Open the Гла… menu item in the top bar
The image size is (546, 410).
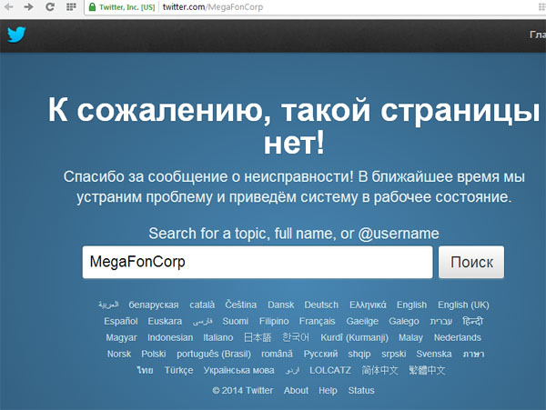(x=537, y=35)
